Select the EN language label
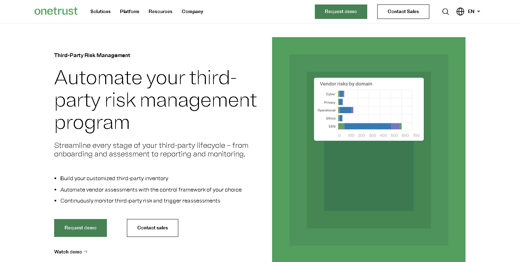 471,12
